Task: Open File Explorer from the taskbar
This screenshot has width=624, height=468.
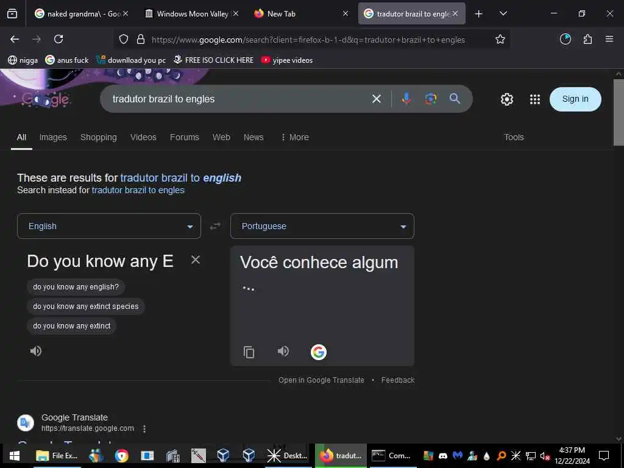Action: point(57,455)
